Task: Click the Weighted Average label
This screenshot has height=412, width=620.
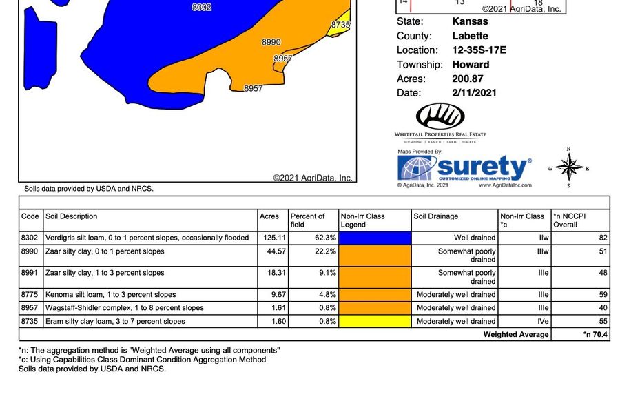Action: 516,335
